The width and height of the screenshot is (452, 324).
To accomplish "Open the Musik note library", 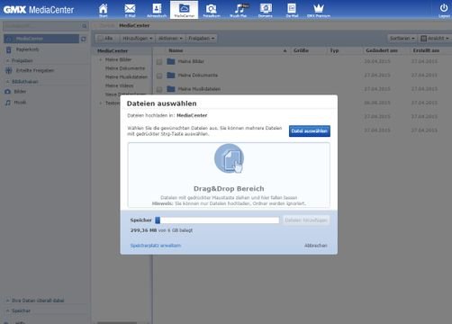I will point(15,103).
